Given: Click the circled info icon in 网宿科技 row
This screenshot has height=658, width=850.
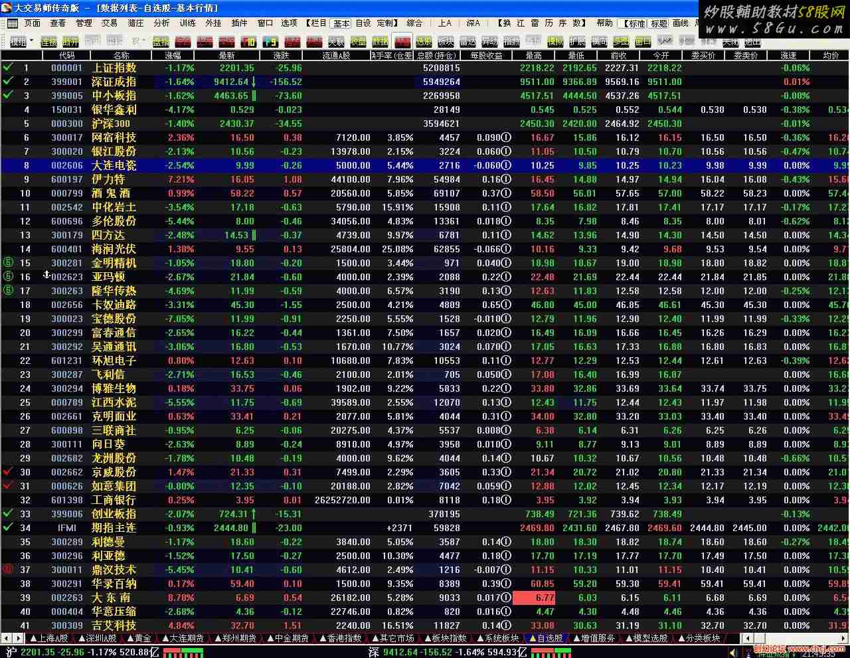Looking at the screenshot, I should 506,137.
